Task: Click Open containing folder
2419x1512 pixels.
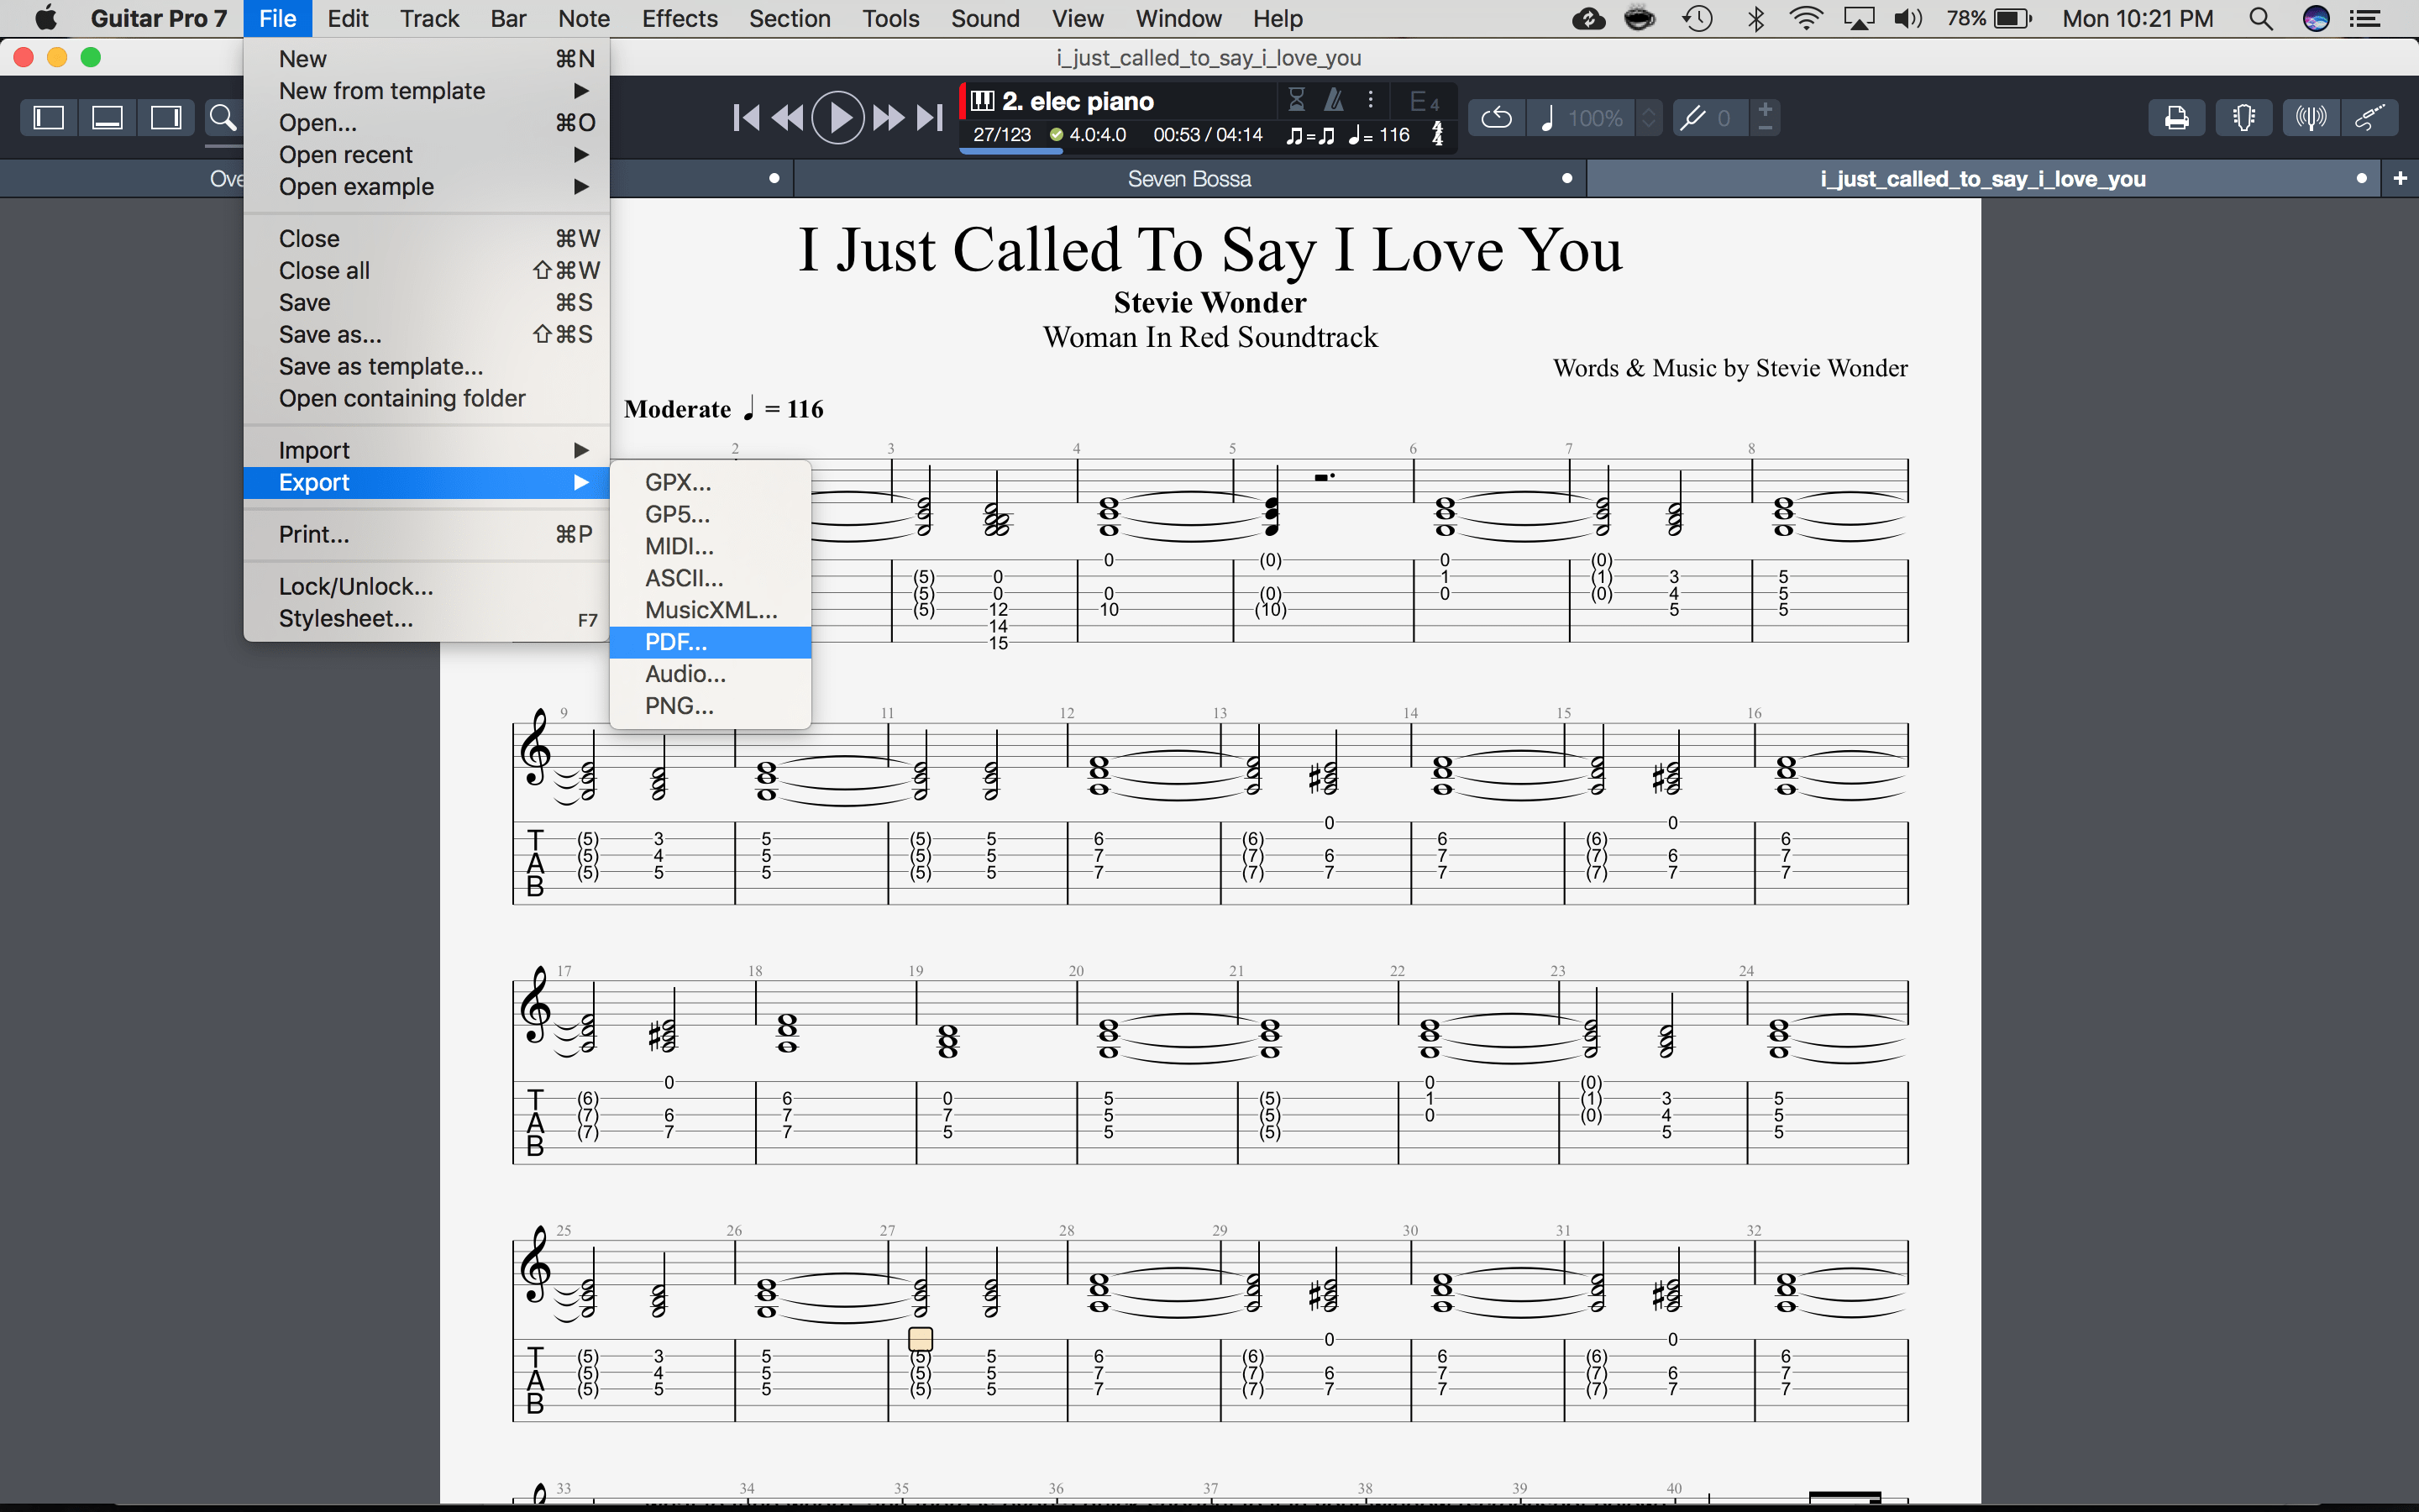Action: tap(427, 398)
